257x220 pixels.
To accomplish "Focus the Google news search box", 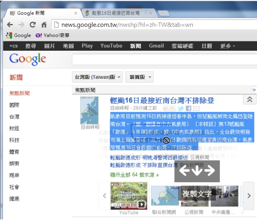I will 164,59.
